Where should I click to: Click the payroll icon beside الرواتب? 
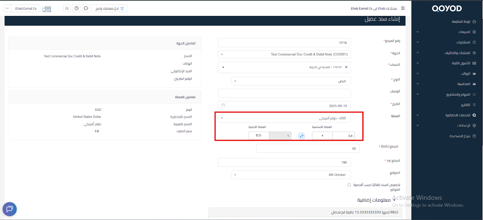pyautogui.click(x=474, y=74)
